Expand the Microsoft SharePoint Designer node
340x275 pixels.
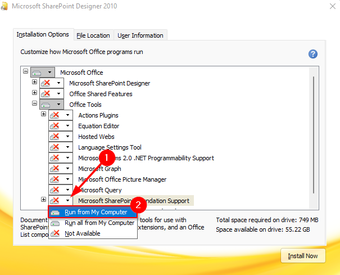pos(34,82)
